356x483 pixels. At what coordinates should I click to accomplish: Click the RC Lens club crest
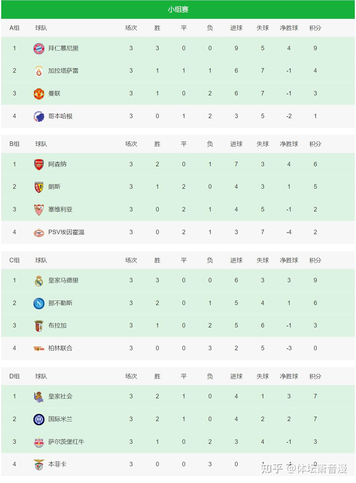[x=39, y=187]
